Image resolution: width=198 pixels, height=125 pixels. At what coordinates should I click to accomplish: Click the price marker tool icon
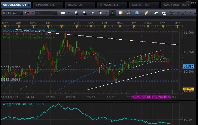click(x=101, y=13)
